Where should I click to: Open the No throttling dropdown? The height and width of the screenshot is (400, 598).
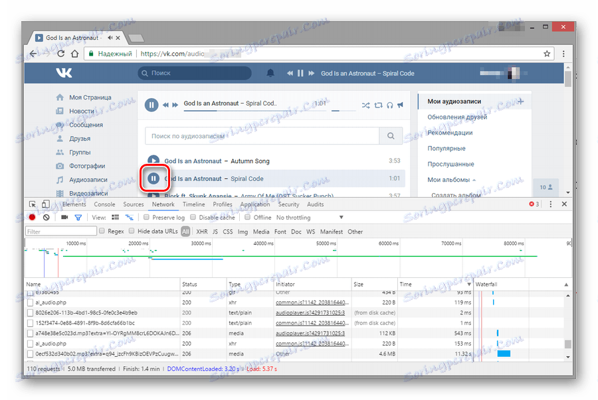[310, 218]
